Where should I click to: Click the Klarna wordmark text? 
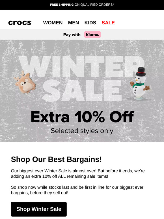pyautogui.click(x=92, y=35)
